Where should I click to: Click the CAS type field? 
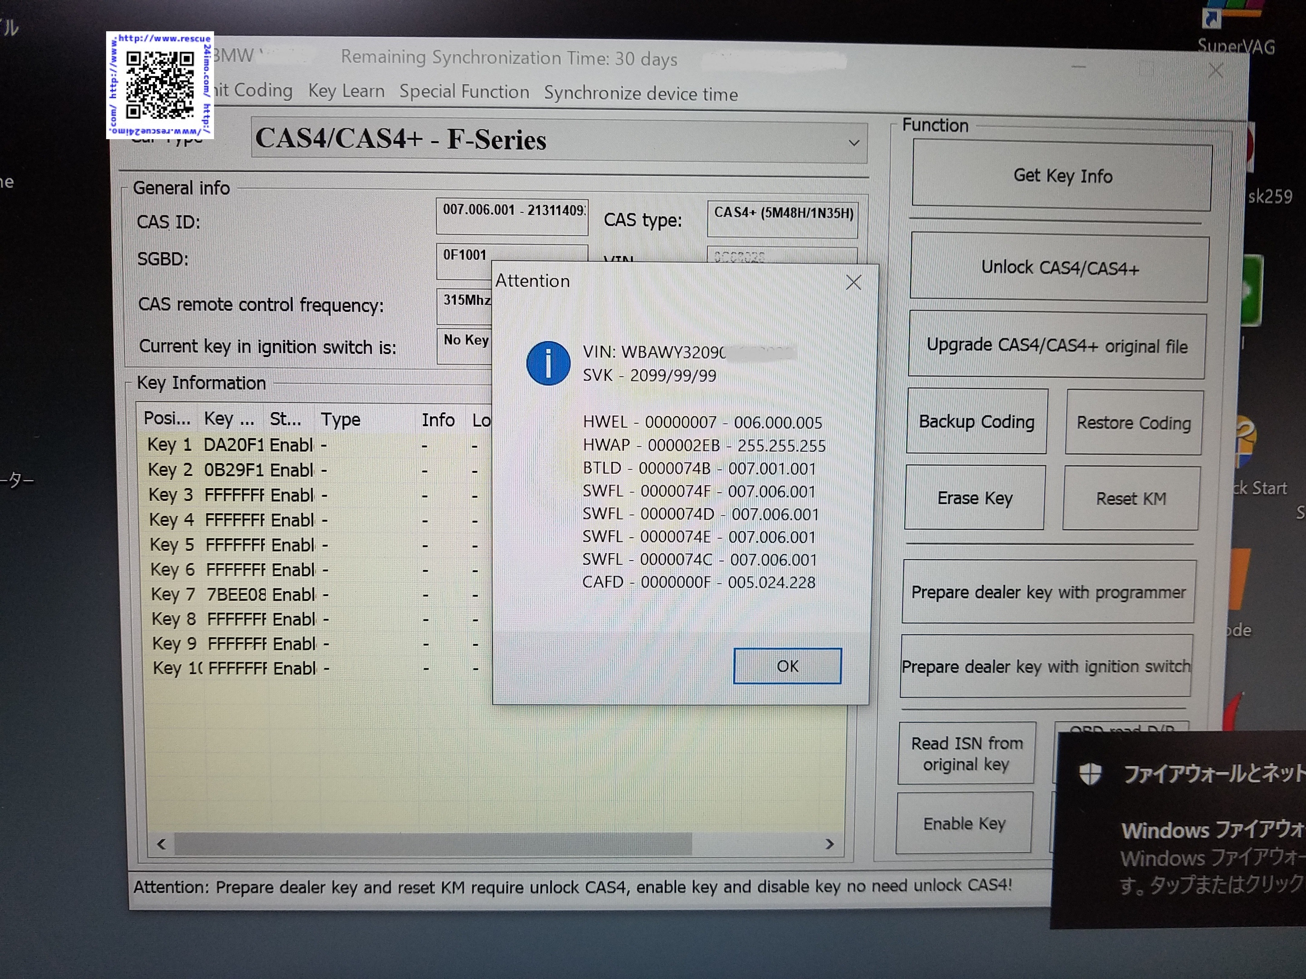tap(782, 218)
